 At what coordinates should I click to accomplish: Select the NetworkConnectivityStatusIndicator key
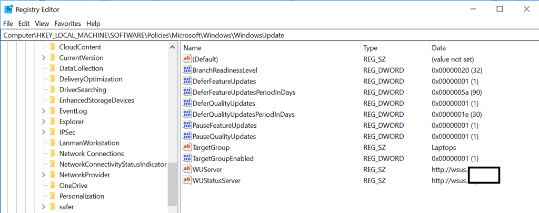tap(113, 164)
